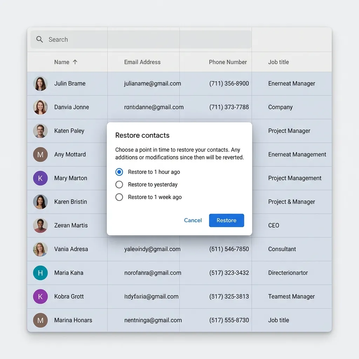Click Maria Kana's teal H avatar
The width and height of the screenshot is (359, 359).
click(x=40, y=273)
